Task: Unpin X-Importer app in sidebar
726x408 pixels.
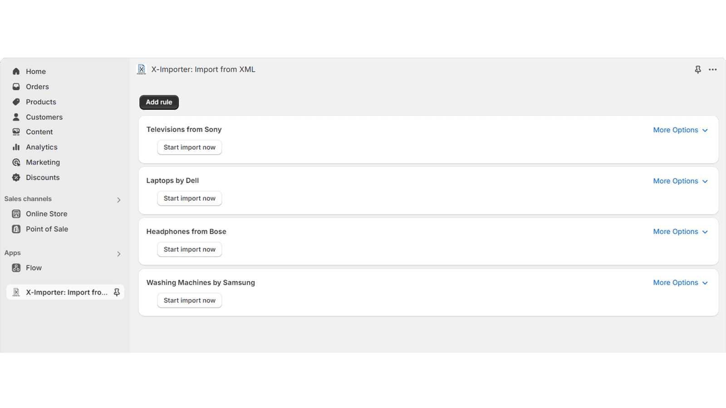Action: (117, 292)
